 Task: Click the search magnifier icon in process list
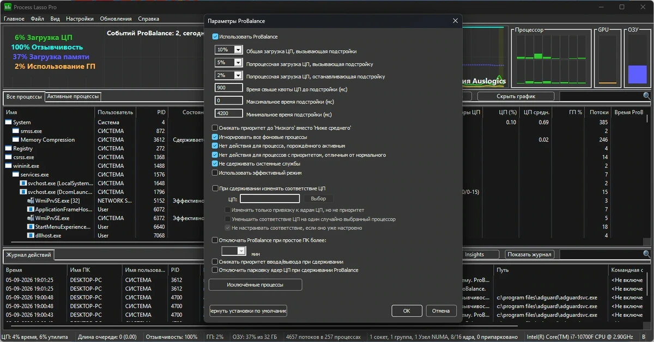pyautogui.click(x=646, y=96)
